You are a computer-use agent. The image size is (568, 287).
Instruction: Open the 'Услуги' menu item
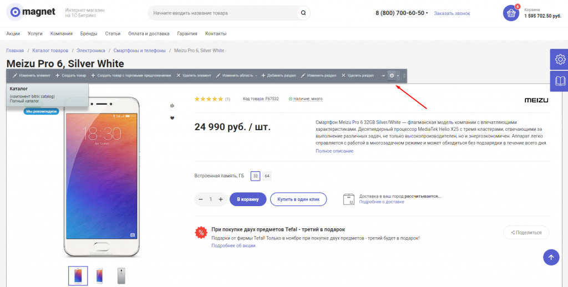point(35,34)
